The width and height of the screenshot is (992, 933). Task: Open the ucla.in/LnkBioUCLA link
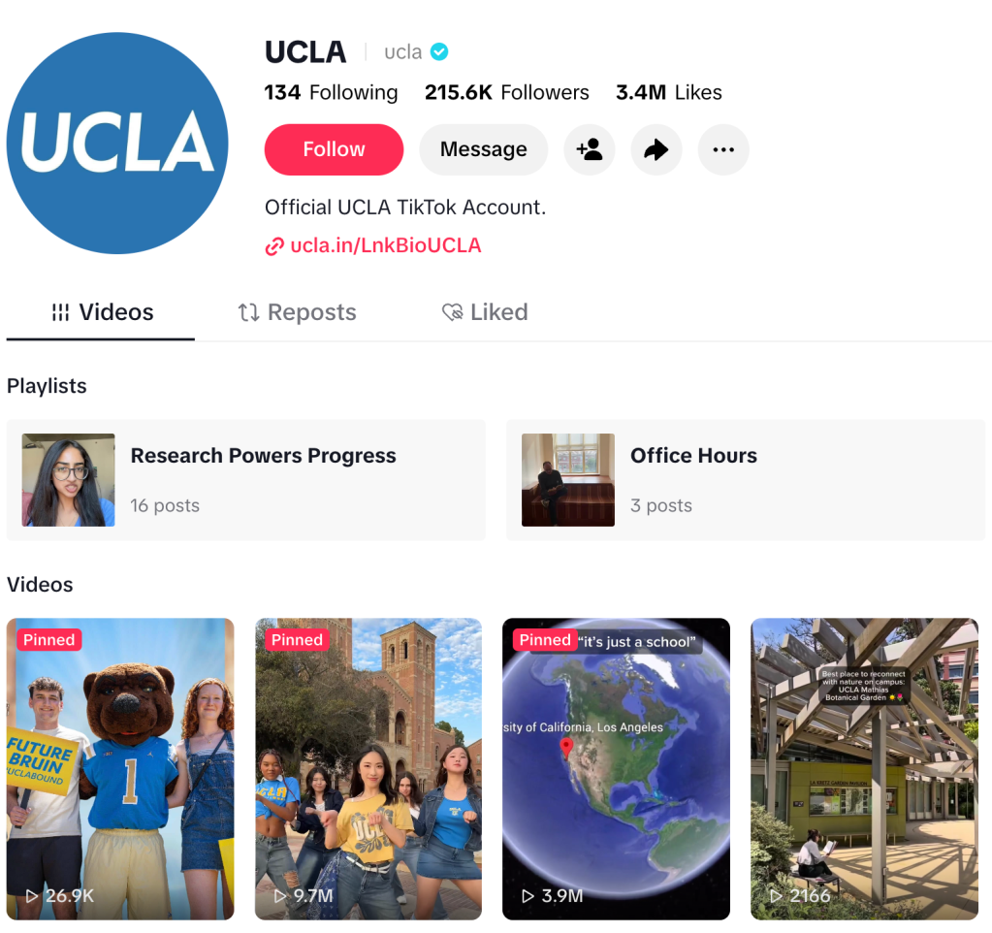pos(385,245)
